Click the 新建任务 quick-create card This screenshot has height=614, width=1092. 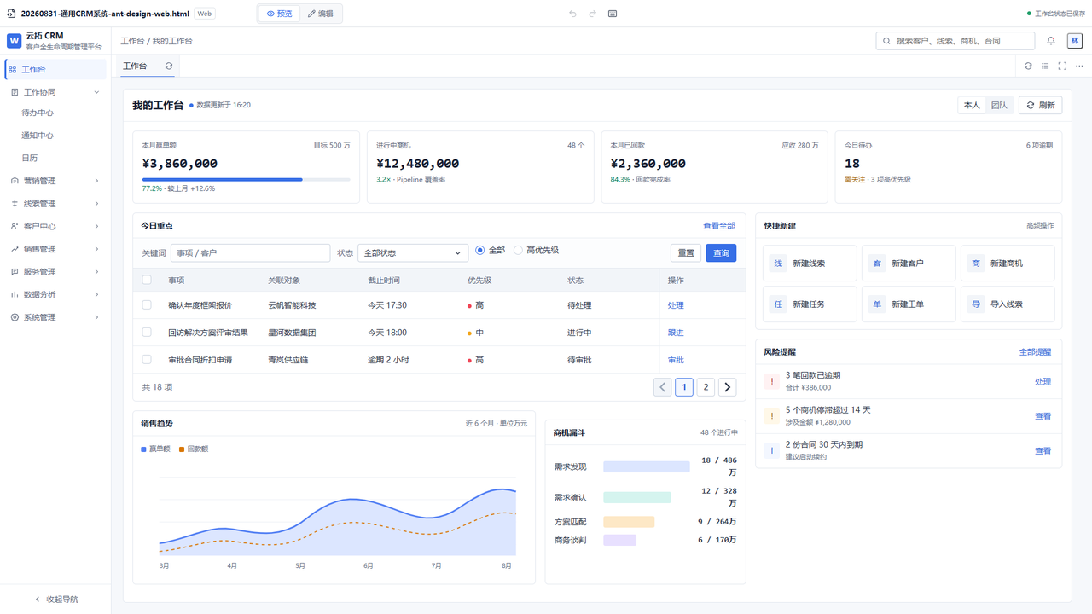coord(810,304)
